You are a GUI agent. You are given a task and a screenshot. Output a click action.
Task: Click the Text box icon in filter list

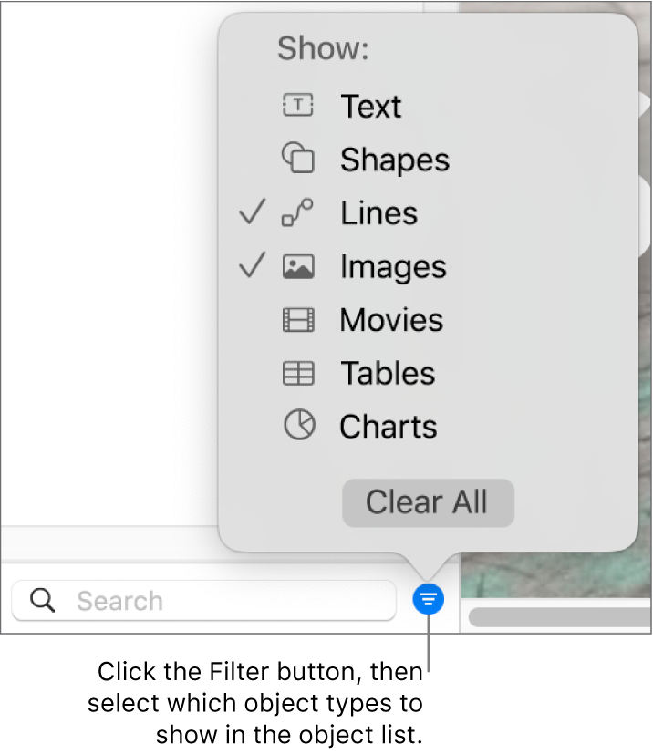[x=298, y=106]
